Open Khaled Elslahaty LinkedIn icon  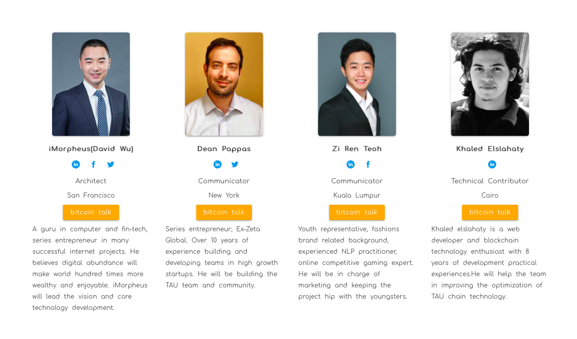(492, 164)
